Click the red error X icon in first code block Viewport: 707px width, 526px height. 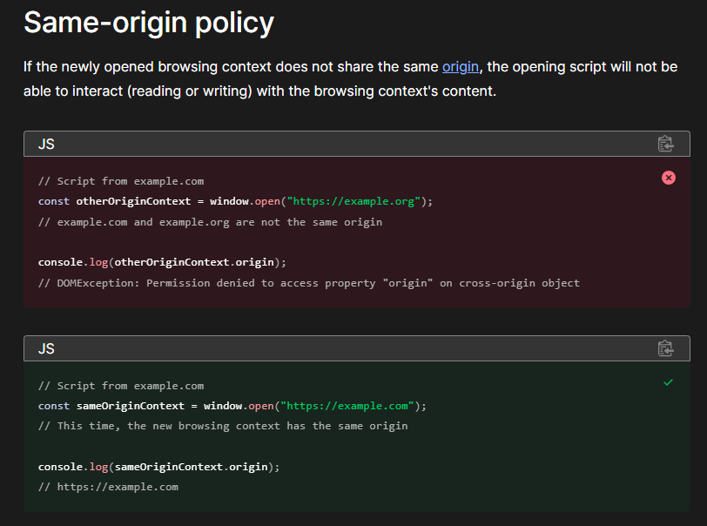point(668,178)
